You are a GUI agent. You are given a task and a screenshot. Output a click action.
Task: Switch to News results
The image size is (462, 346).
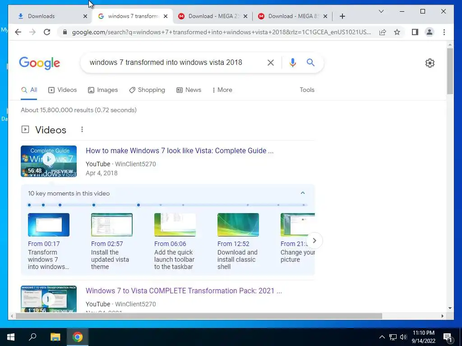[189, 90]
